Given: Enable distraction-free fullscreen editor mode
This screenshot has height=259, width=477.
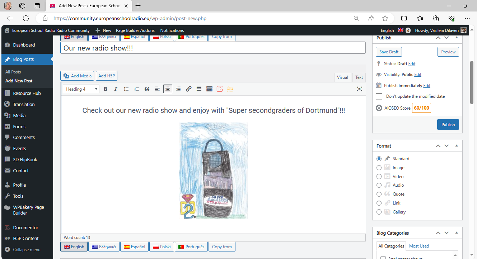Looking at the screenshot, I should 359,89.
